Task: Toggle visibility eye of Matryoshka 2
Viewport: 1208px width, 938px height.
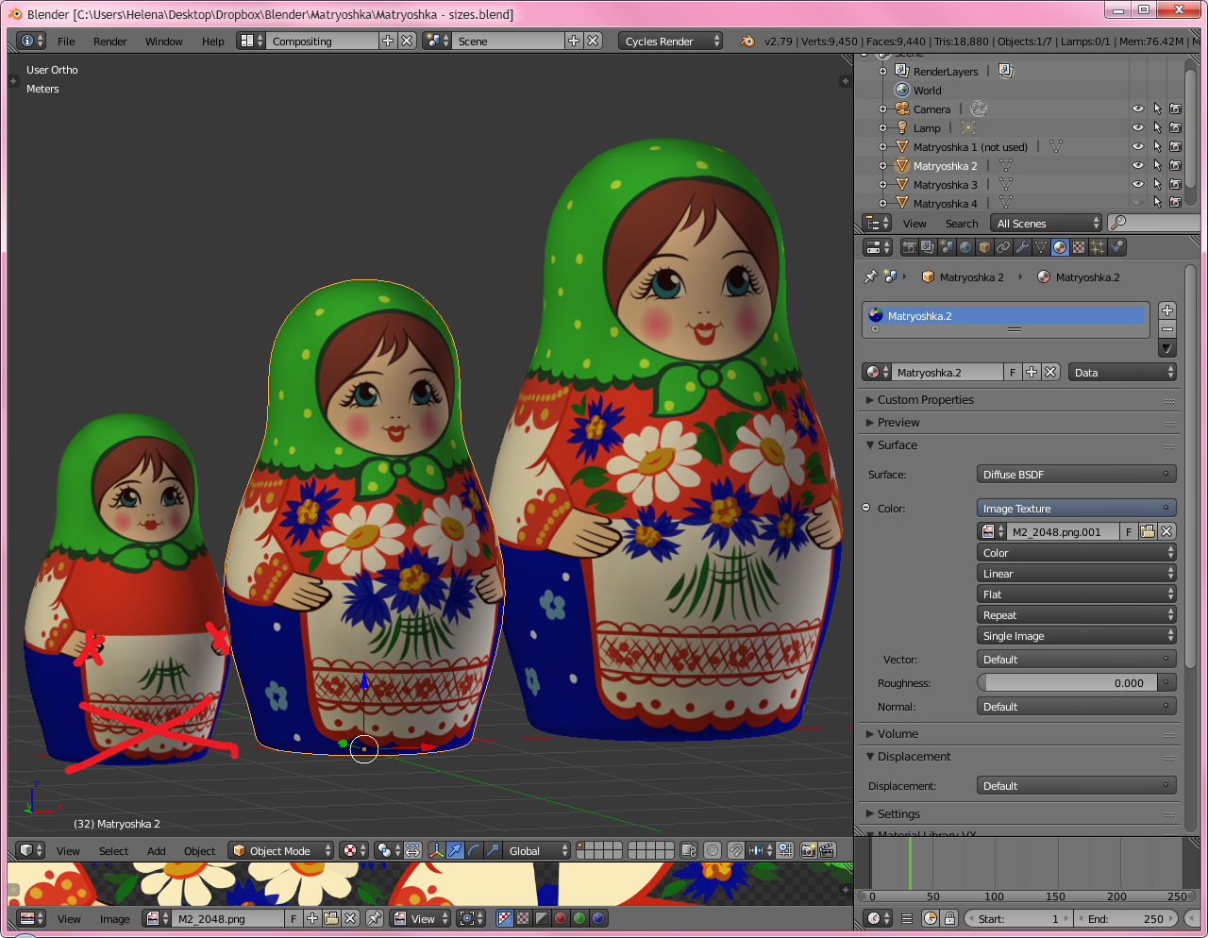Action: click(x=1138, y=165)
